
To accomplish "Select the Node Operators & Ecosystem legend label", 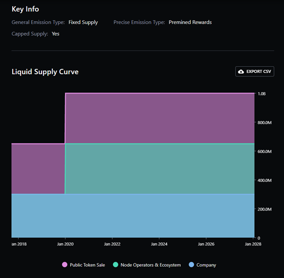I will (x=150, y=265).
